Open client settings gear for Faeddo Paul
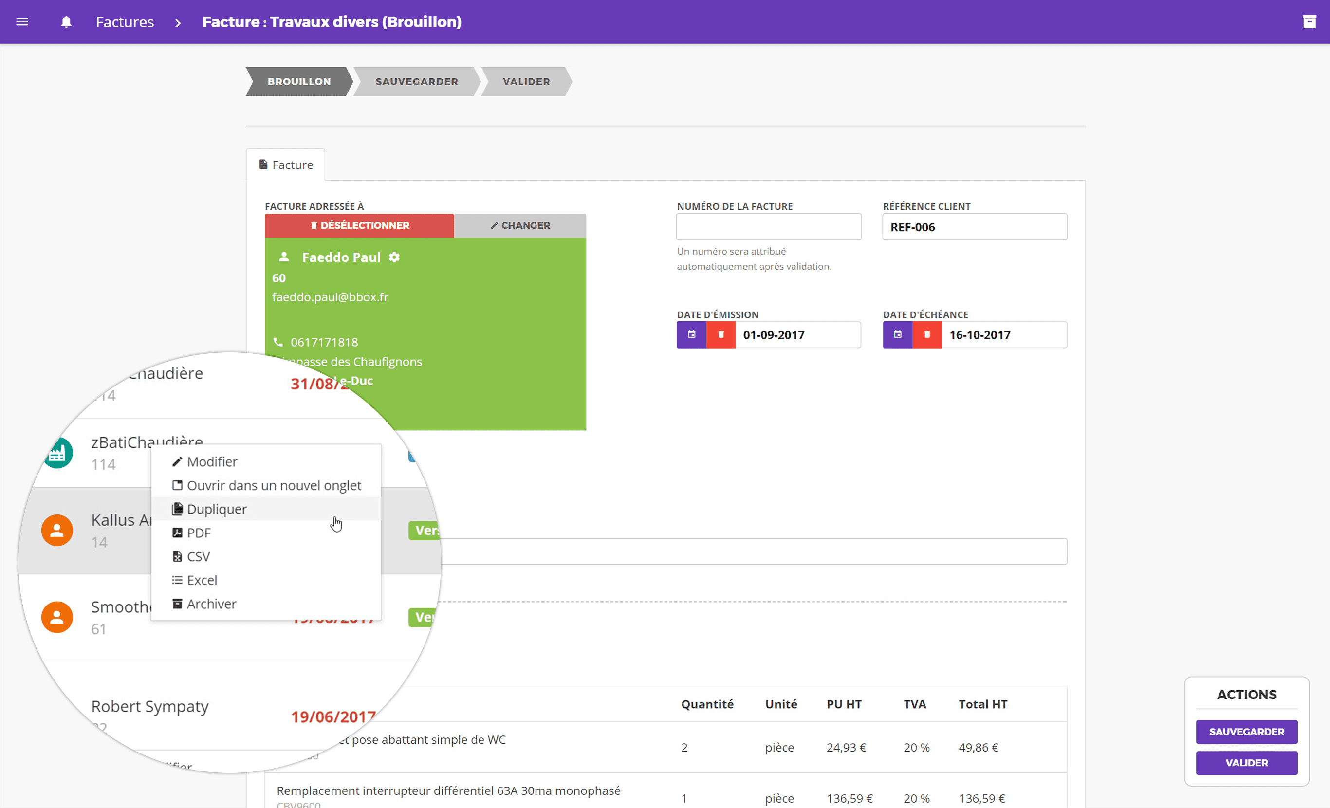The height and width of the screenshot is (808, 1330). (395, 257)
